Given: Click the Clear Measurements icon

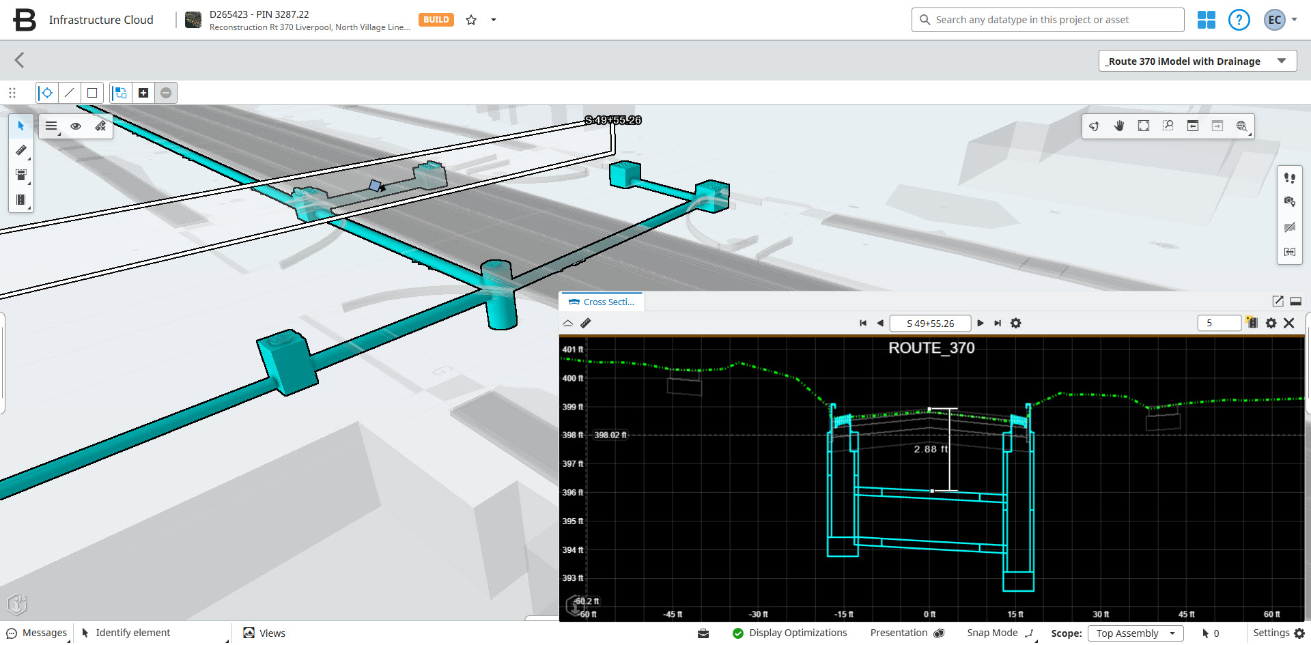Looking at the screenshot, I should [x=100, y=126].
